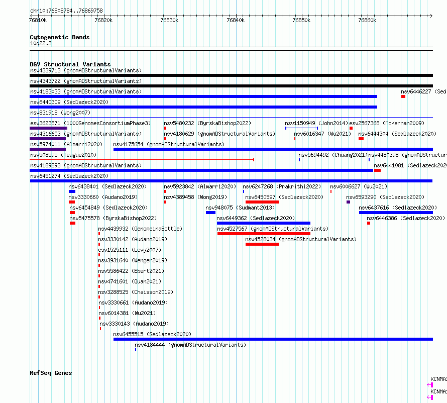Select the nsv1150949 blue bracketed span
The width and height of the screenshot is (447, 403).
[302, 128]
